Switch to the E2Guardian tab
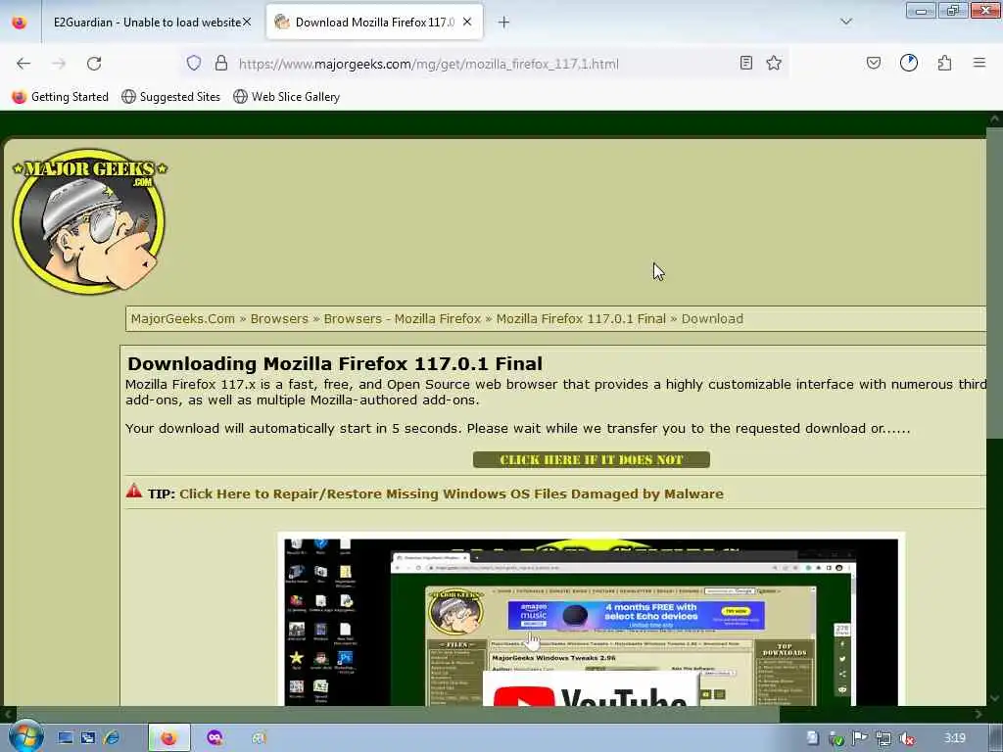This screenshot has height=752, width=1003. point(147,23)
